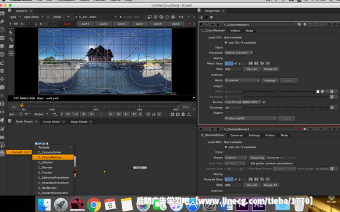Image resolution: width=340 pixels, height=212 pixels.
Task: Play backward in the timeline
Action: coord(91,114)
